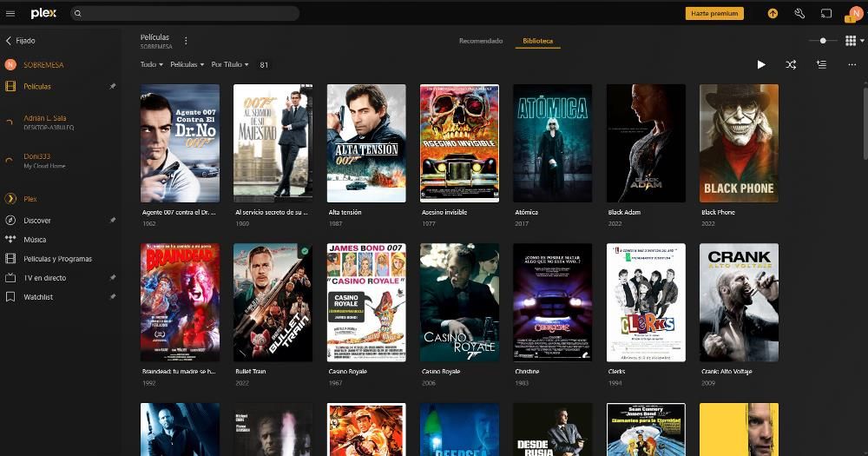Open the Bullet Train poster
Image resolution: width=868 pixels, height=456 pixels.
pyautogui.click(x=273, y=302)
